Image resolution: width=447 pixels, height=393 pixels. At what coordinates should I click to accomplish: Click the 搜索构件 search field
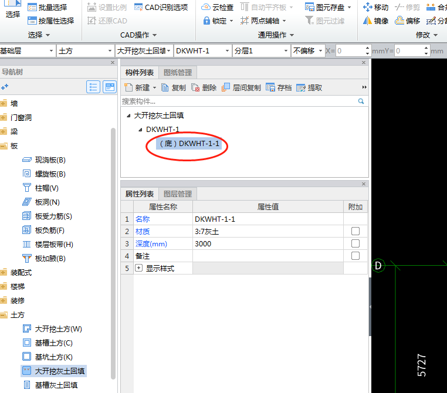(x=239, y=101)
